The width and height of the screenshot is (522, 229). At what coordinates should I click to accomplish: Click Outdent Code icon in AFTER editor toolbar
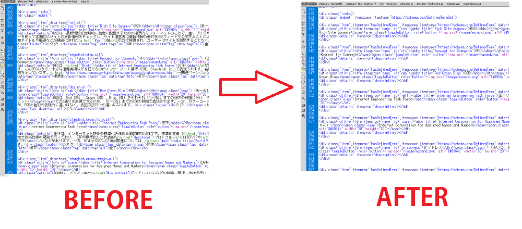pyautogui.click(x=304, y=110)
